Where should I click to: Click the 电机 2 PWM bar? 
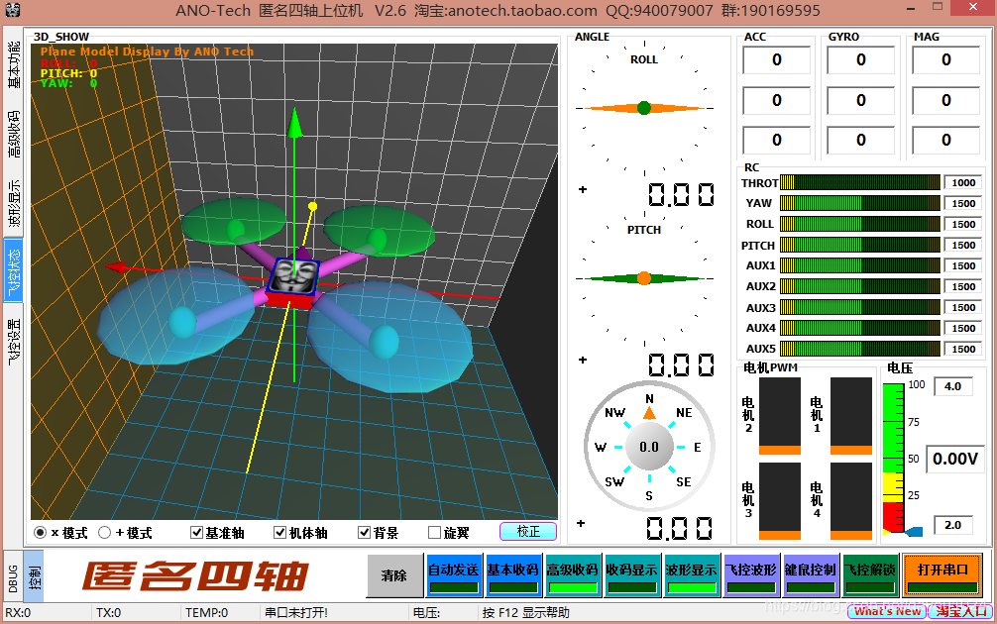pyautogui.click(x=780, y=416)
